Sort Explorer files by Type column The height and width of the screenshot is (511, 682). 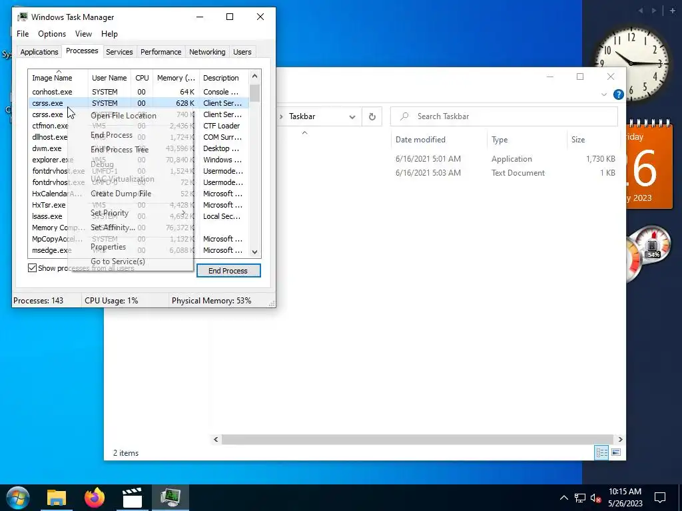pos(527,140)
